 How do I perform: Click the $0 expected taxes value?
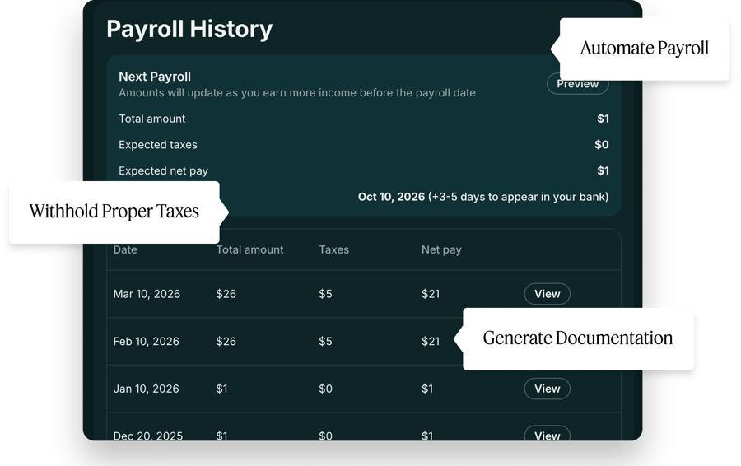(x=601, y=145)
